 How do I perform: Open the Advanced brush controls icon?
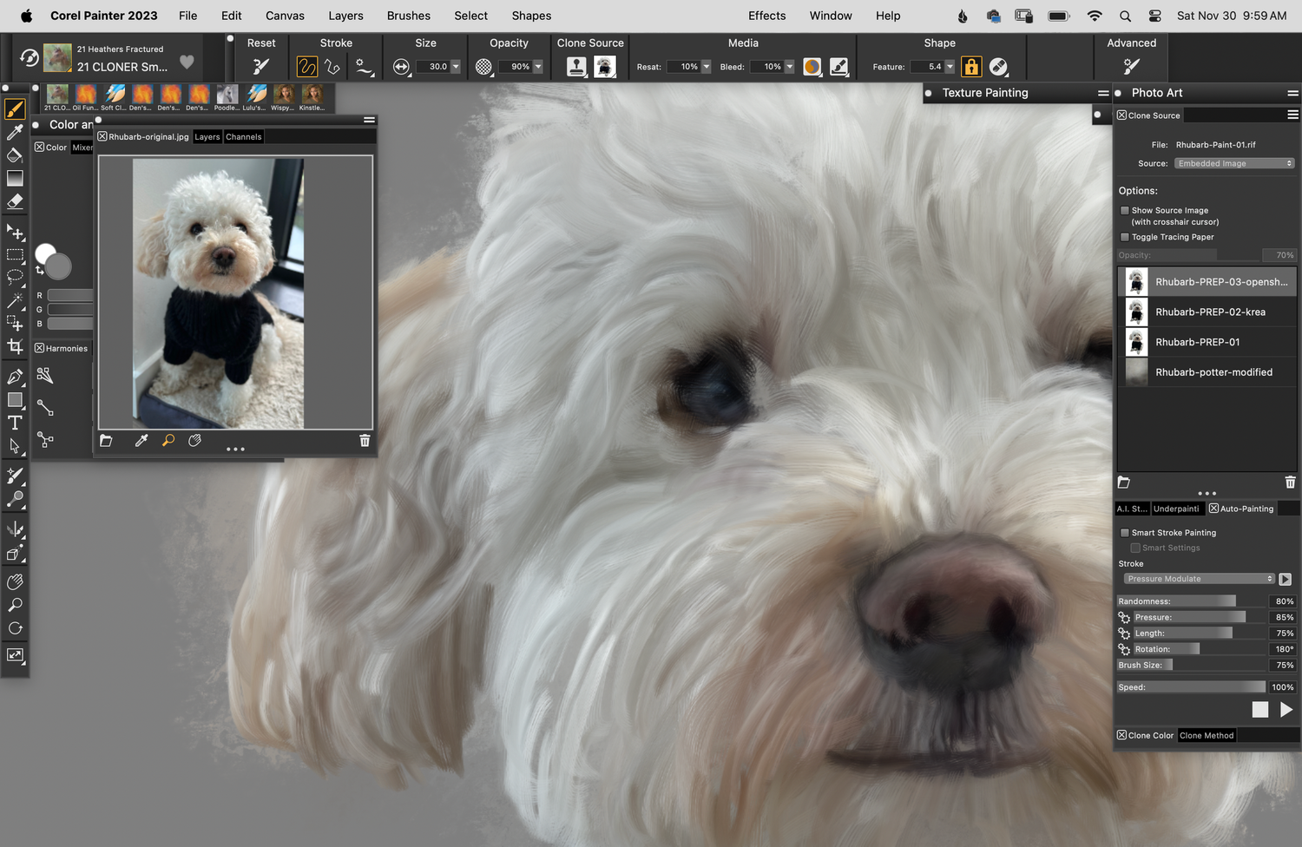point(1131,66)
